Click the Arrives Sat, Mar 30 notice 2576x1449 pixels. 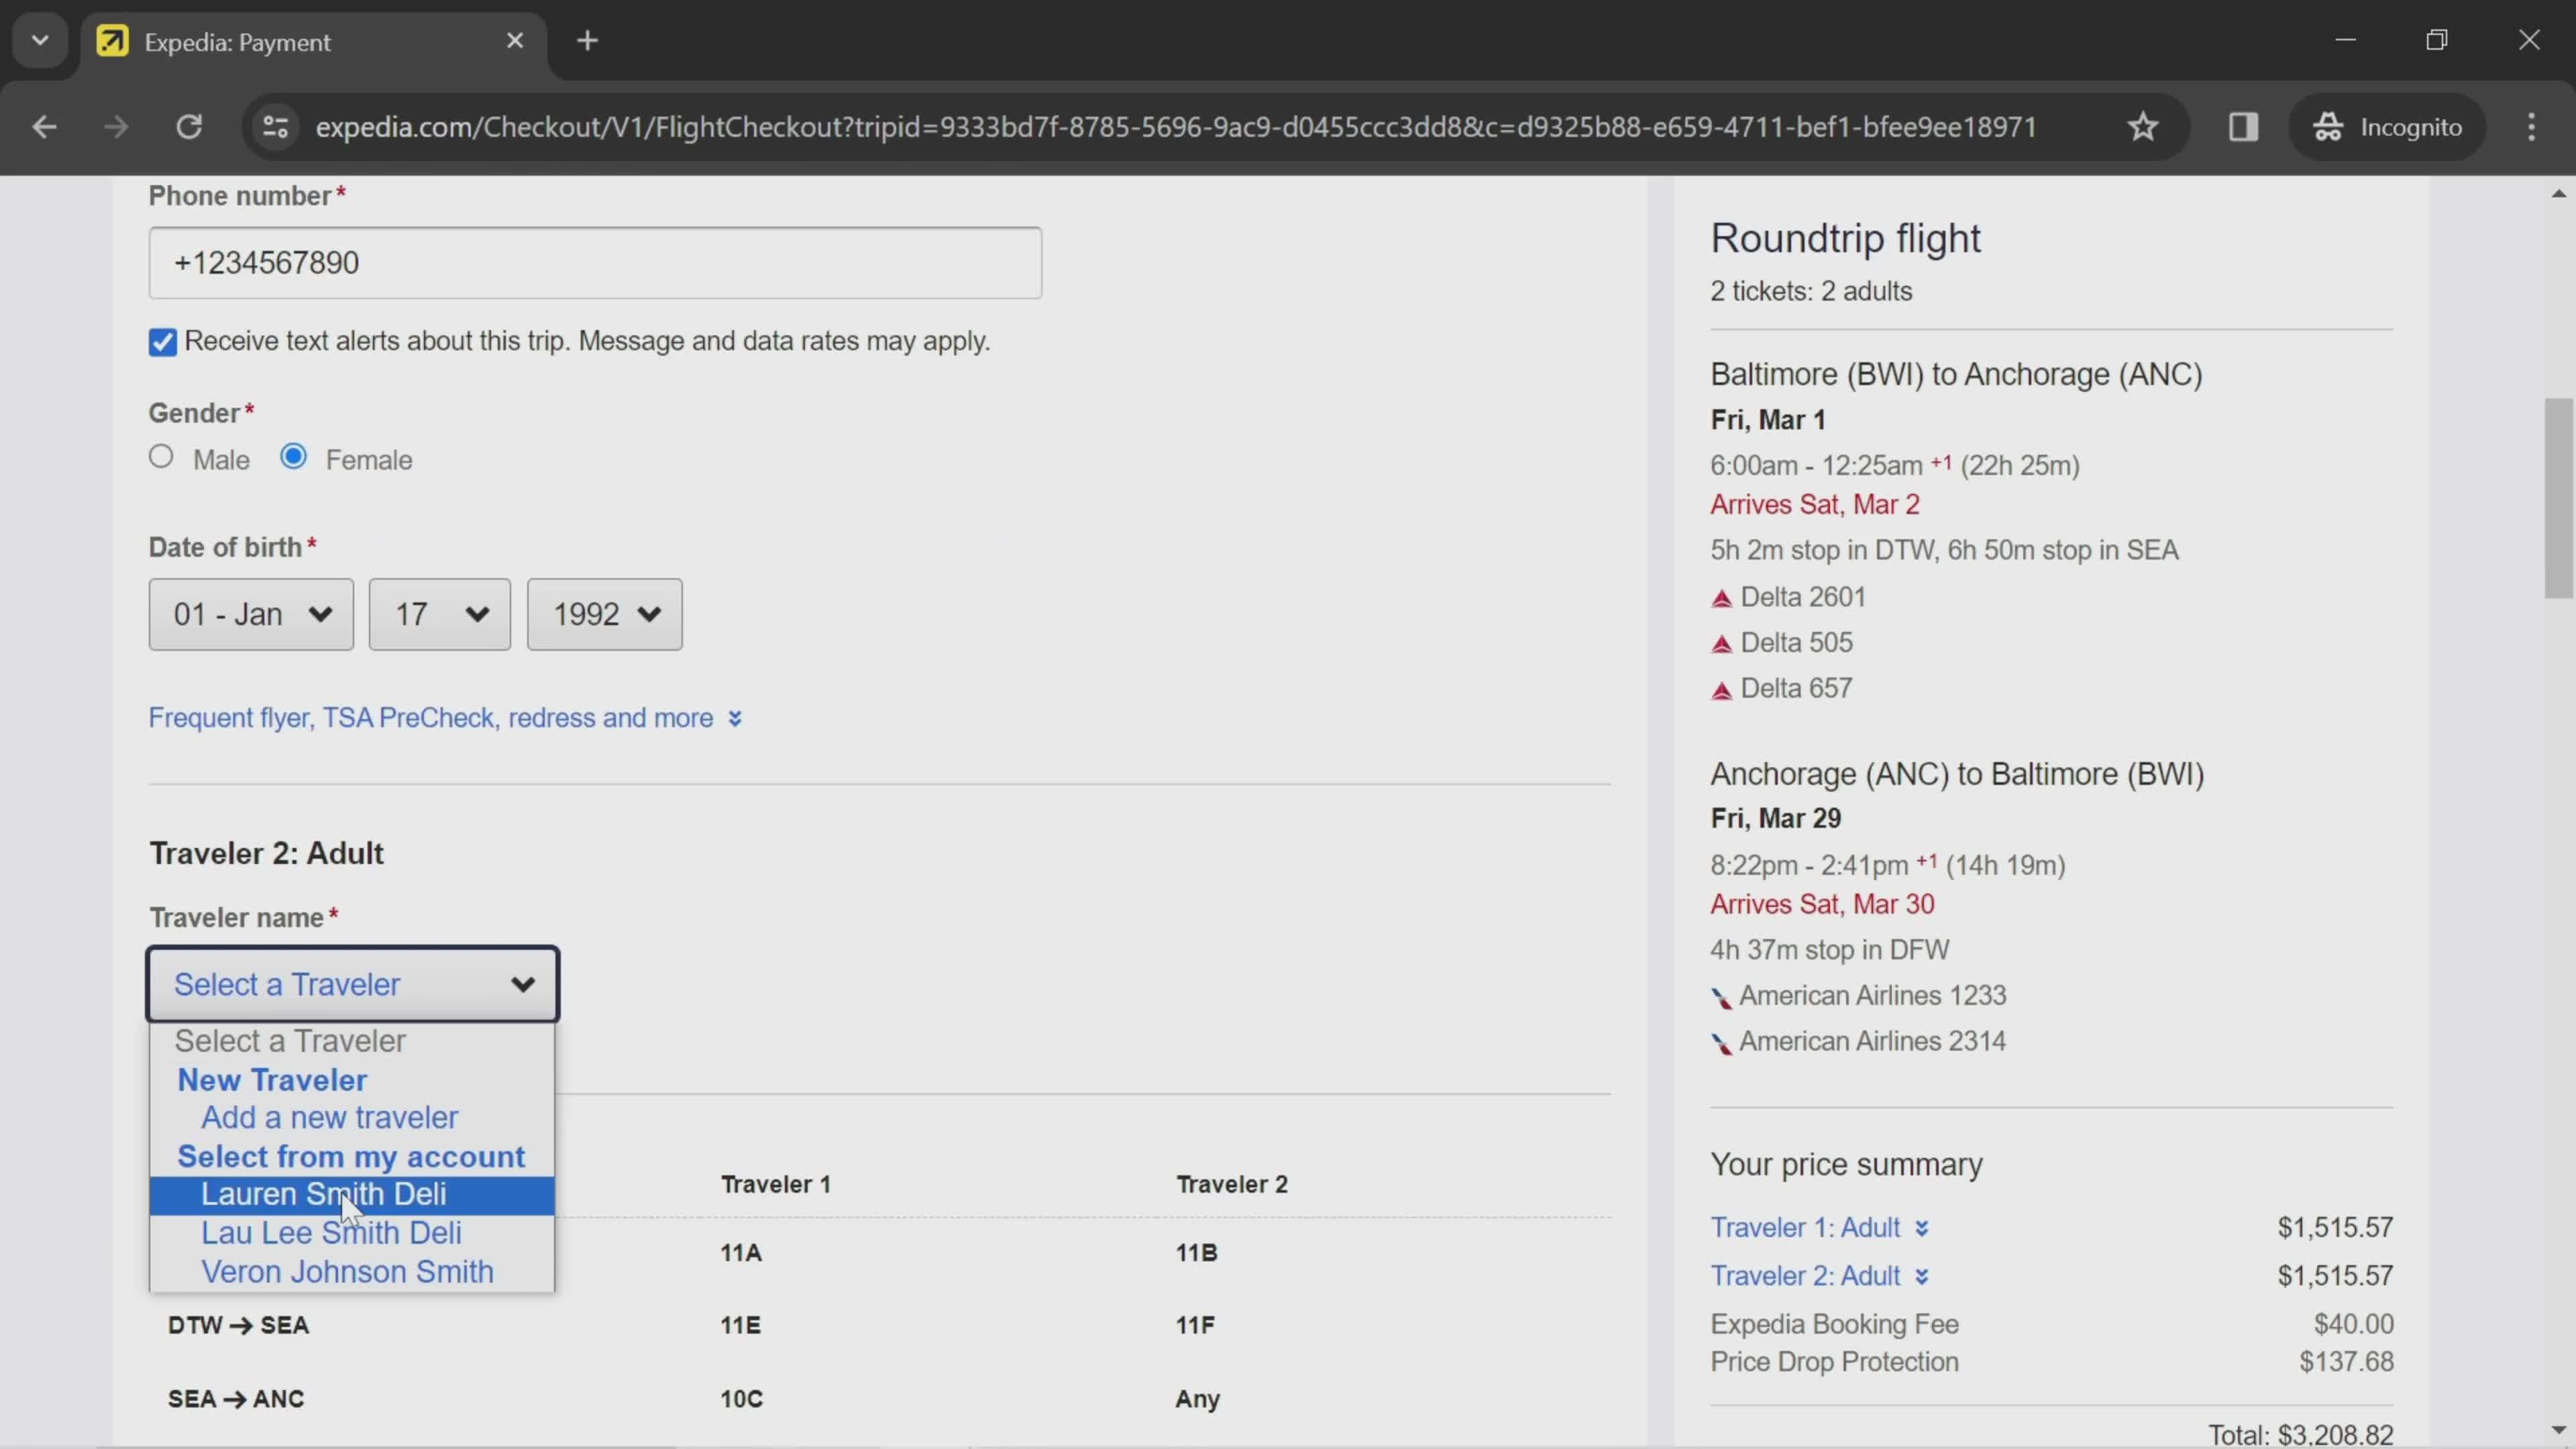1822,904
